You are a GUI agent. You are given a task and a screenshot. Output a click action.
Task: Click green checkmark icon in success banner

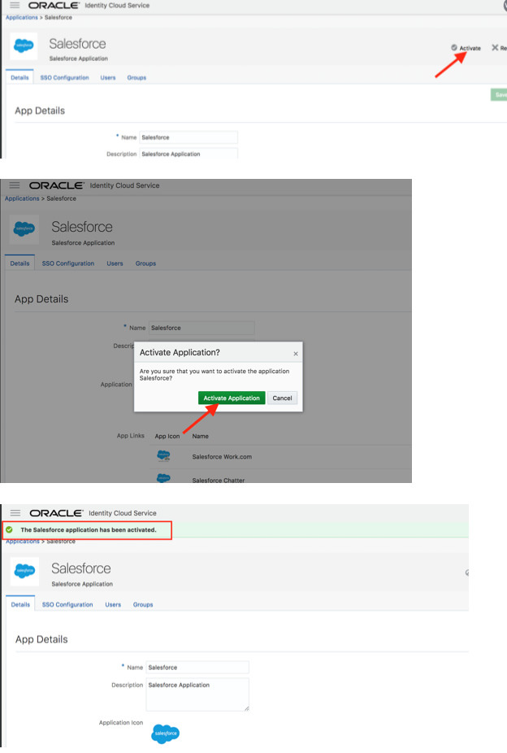pos(9,529)
